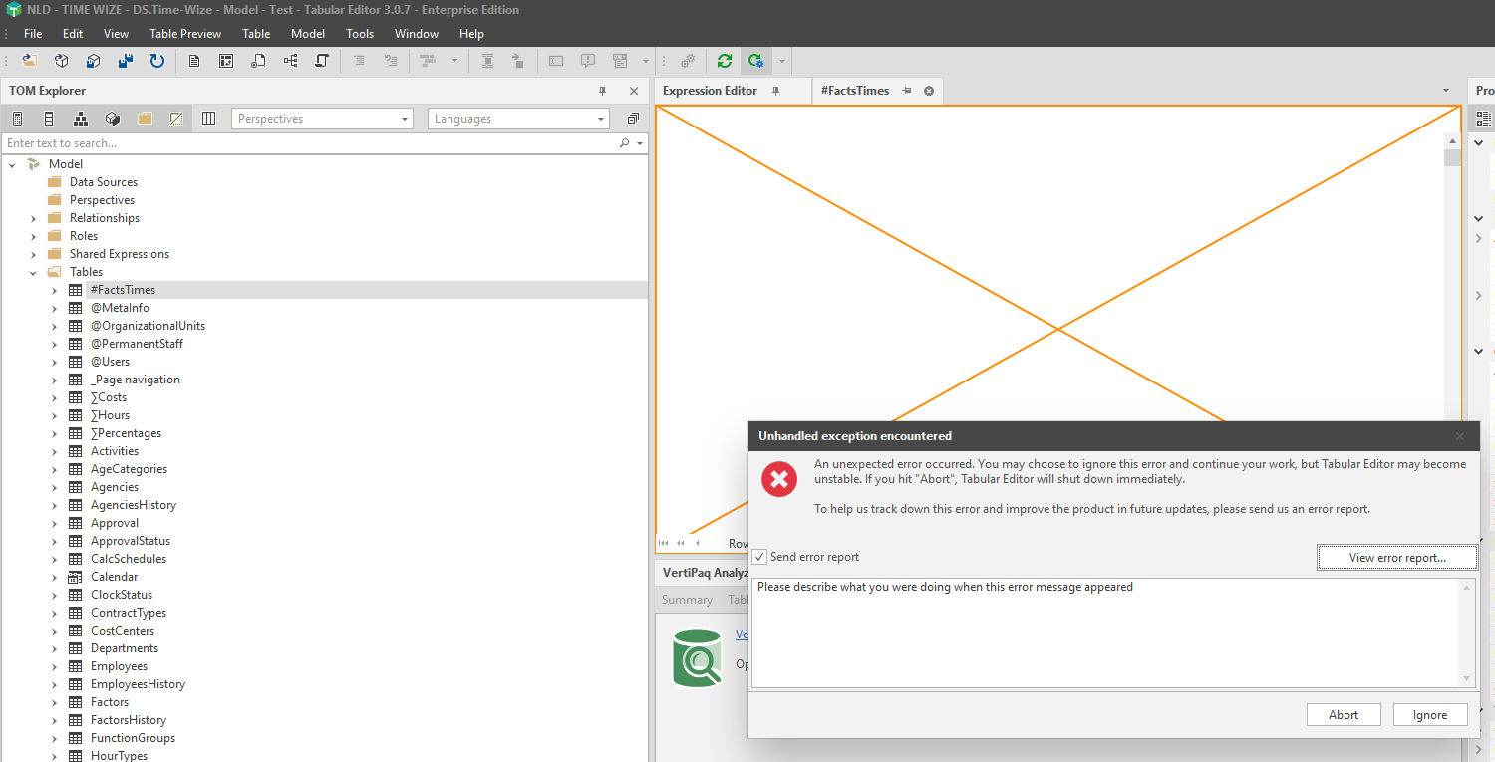Switch to the Summary tab in VertiPaq Analyzer
Image resolution: width=1495 pixels, height=762 pixels.
click(x=687, y=600)
